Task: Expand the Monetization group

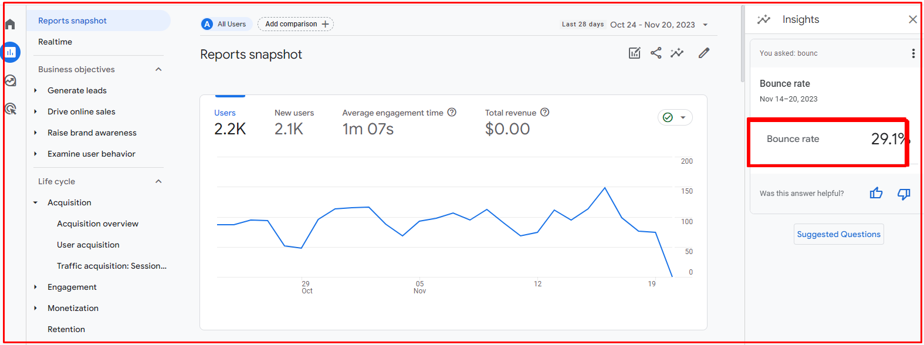Action: [x=35, y=308]
